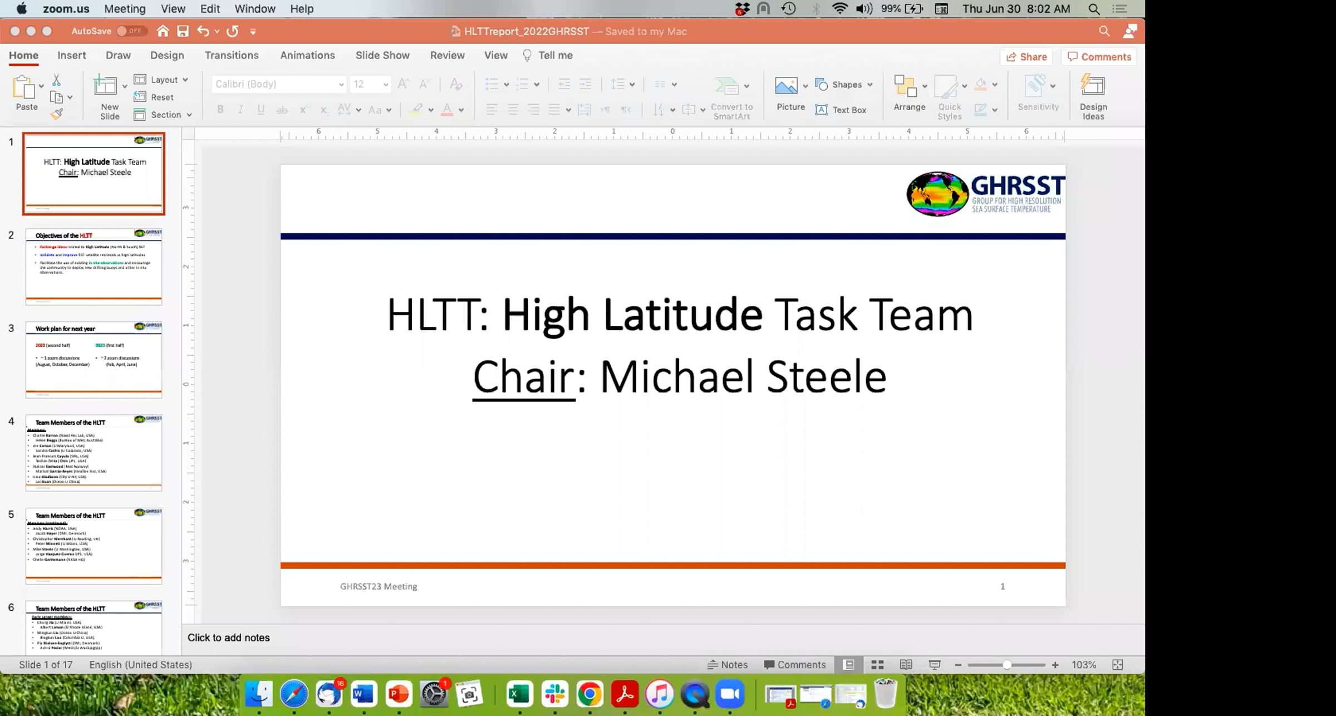This screenshot has width=1336, height=716.
Task: Toggle Strikethrough formatting
Action: [282, 110]
